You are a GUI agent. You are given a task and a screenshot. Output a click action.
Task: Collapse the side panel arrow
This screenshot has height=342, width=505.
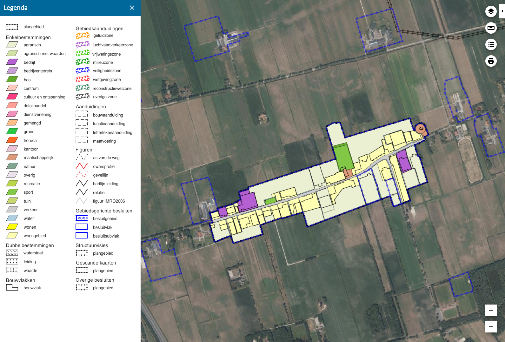(502, 11)
